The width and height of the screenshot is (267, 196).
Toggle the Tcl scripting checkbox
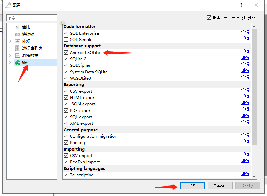66,175
